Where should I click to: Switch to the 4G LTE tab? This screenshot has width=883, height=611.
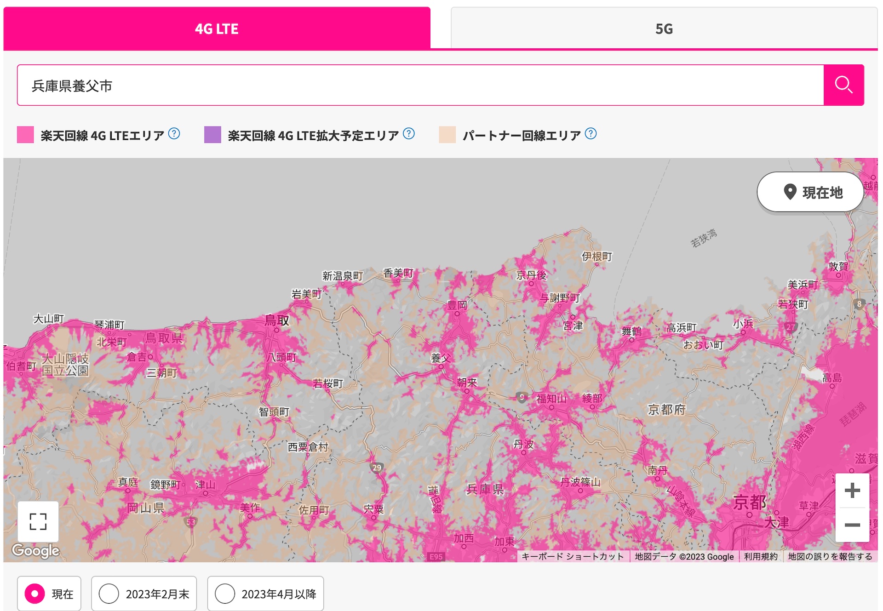click(x=217, y=29)
